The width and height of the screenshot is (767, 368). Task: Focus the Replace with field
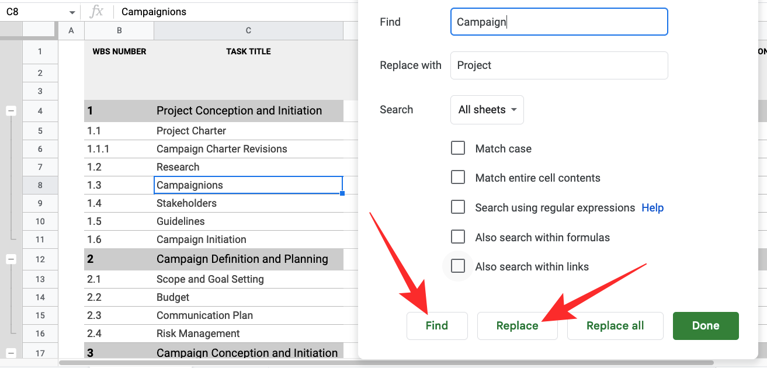[559, 65]
